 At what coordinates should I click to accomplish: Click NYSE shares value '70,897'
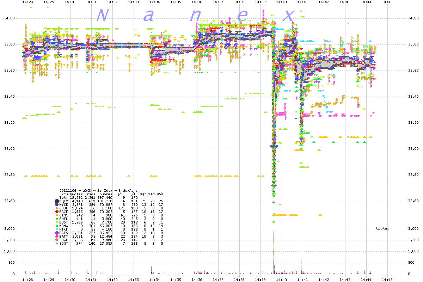[106, 204]
